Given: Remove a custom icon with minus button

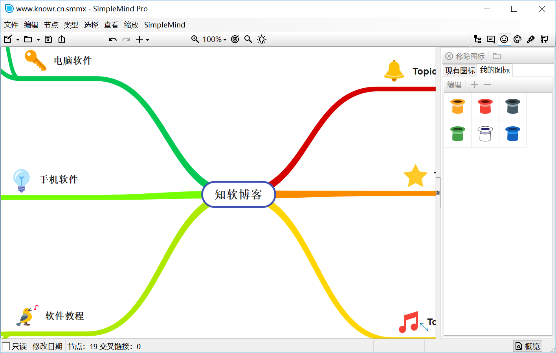Looking at the screenshot, I should click(488, 85).
